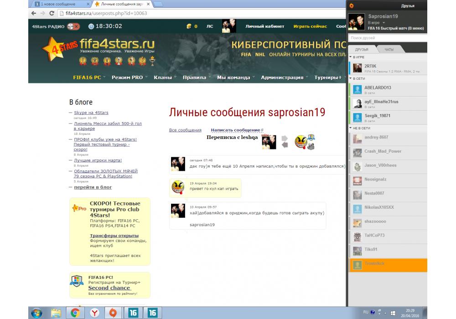Collapse the "В игре" friends group
The image size is (456, 319).
click(351, 57)
